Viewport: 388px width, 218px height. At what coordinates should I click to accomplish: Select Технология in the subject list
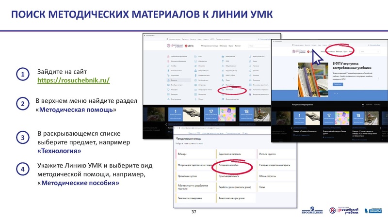pos(229,90)
